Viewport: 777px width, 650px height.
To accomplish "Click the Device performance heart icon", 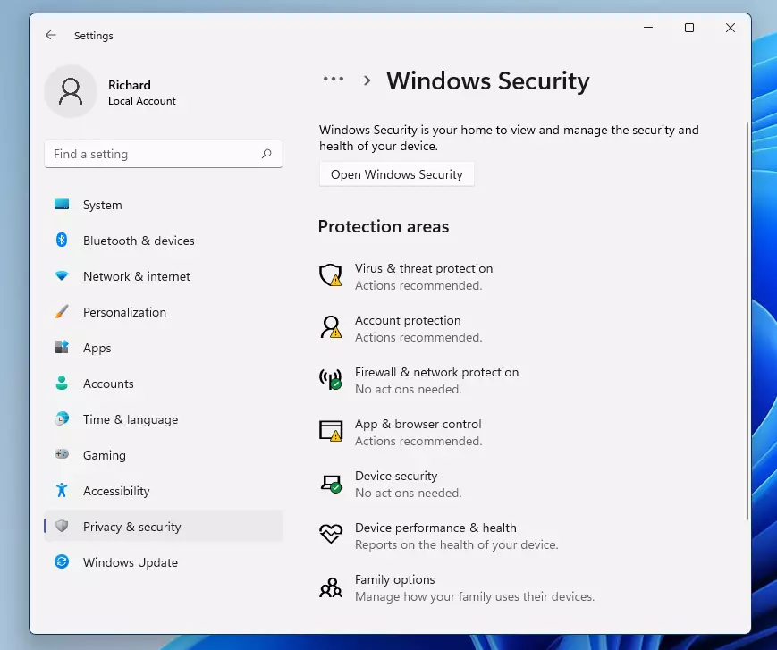I will tap(331, 534).
